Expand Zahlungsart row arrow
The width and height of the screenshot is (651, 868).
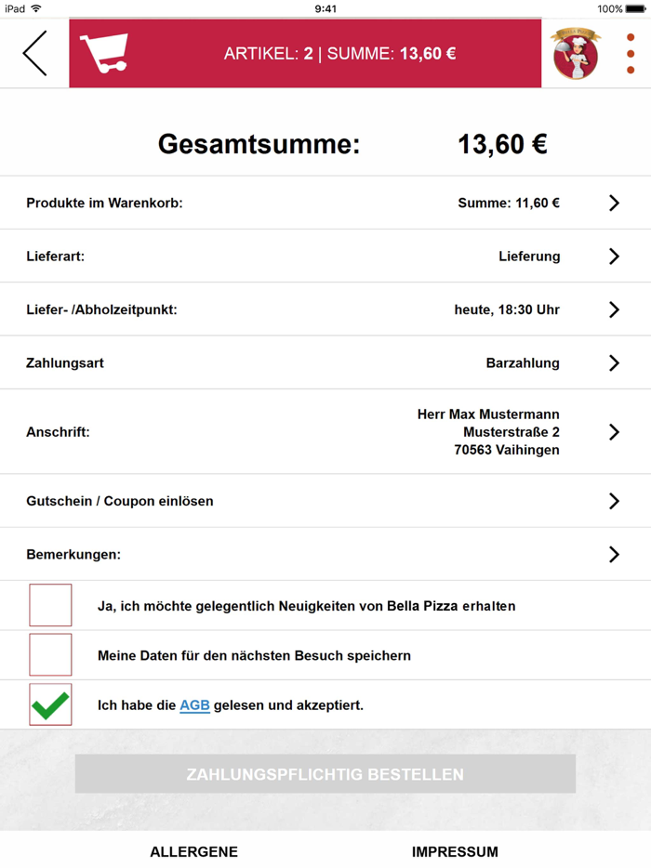(x=614, y=363)
